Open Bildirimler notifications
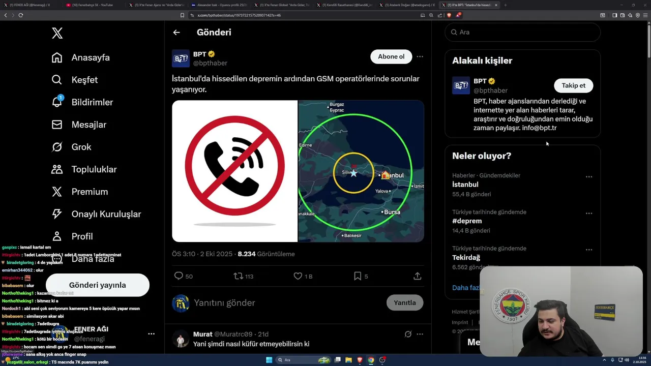This screenshot has height=366, width=651. 82,102
